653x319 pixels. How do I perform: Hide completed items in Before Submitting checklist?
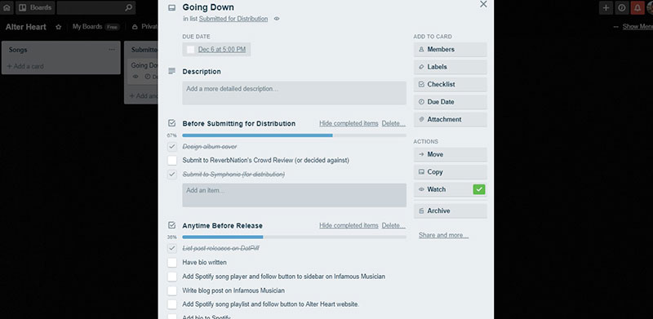point(349,123)
